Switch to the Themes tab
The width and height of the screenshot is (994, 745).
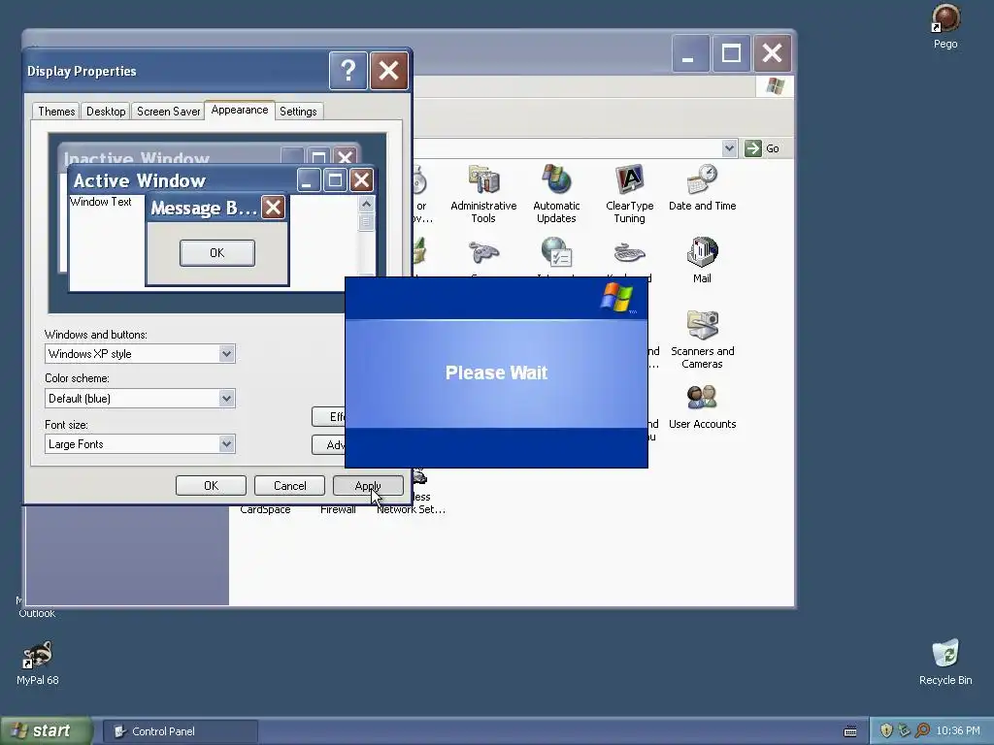[x=56, y=112]
